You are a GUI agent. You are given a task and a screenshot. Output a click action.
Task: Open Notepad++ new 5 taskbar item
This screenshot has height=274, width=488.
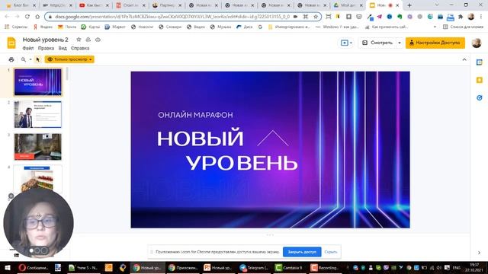(83, 267)
